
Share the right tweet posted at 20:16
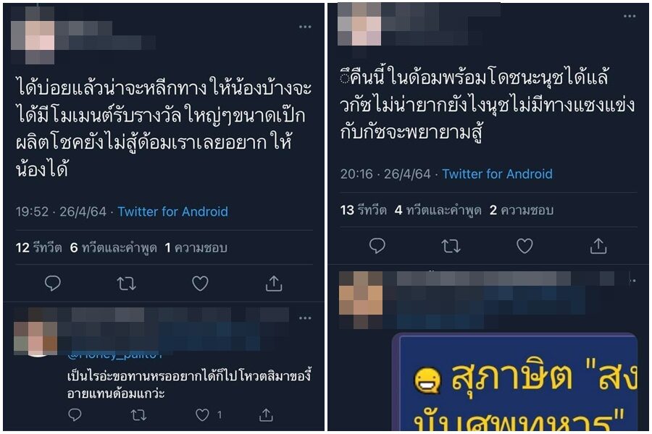[x=598, y=246]
